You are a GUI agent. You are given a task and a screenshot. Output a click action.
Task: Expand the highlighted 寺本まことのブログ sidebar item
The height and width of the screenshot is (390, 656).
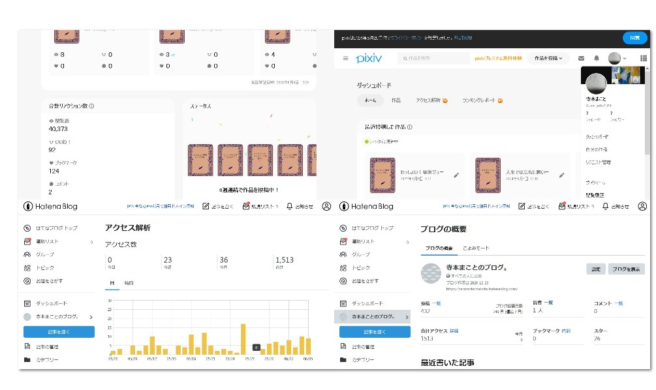(406, 317)
